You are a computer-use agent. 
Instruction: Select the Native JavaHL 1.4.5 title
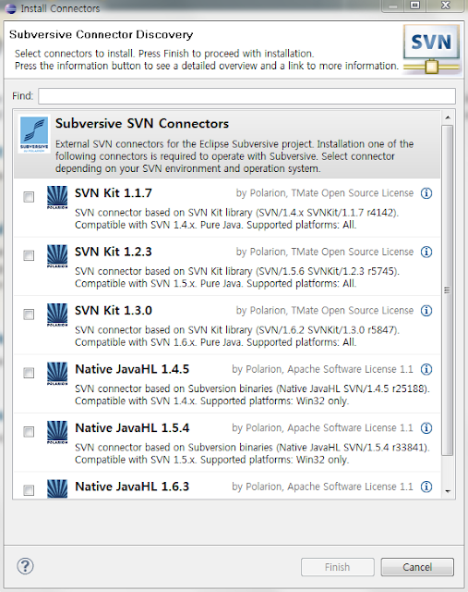(x=132, y=369)
